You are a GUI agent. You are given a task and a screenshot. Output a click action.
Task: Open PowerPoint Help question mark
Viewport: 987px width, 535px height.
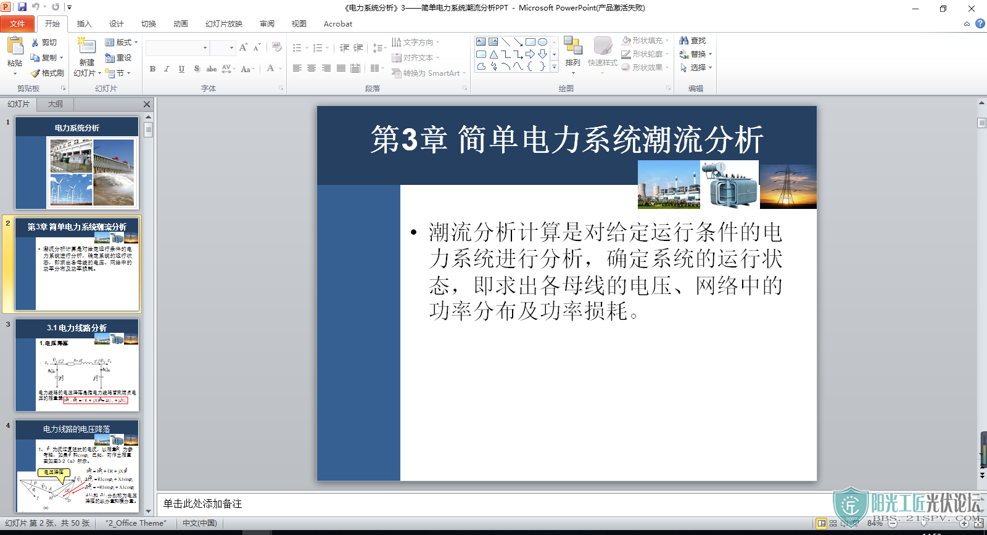pyautogui.click(x=980, y=23)
